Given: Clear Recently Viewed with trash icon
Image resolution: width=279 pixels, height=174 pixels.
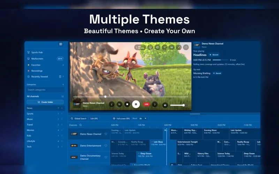Looking at the screenshot, I should coord(60,77).
